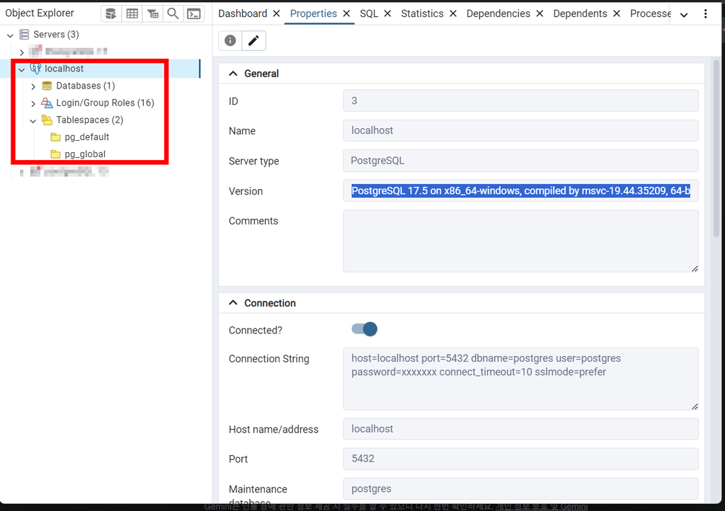Close the Statistics tab
This screenshot has width=725, height=511.
coord(453,14)
